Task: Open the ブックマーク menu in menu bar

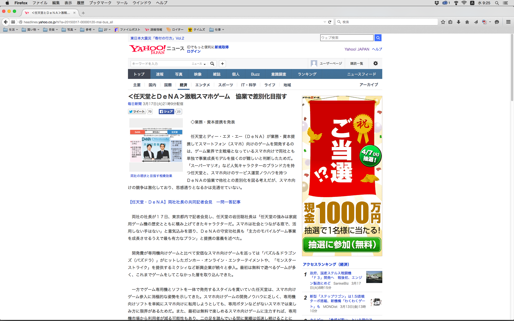Action: point(100,3)
